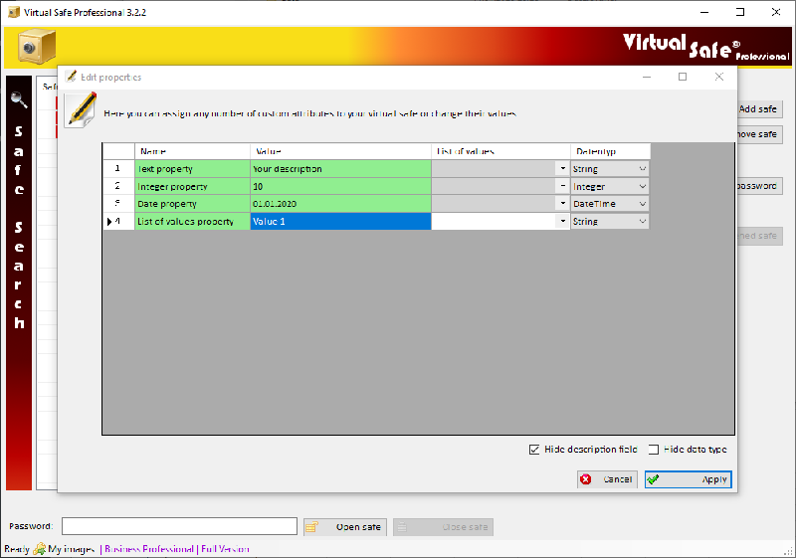The height and width of the screenshot is (558, 796).
Task: Click the green checkmark icon on the Apply button
Action: (x=654, y=479)
